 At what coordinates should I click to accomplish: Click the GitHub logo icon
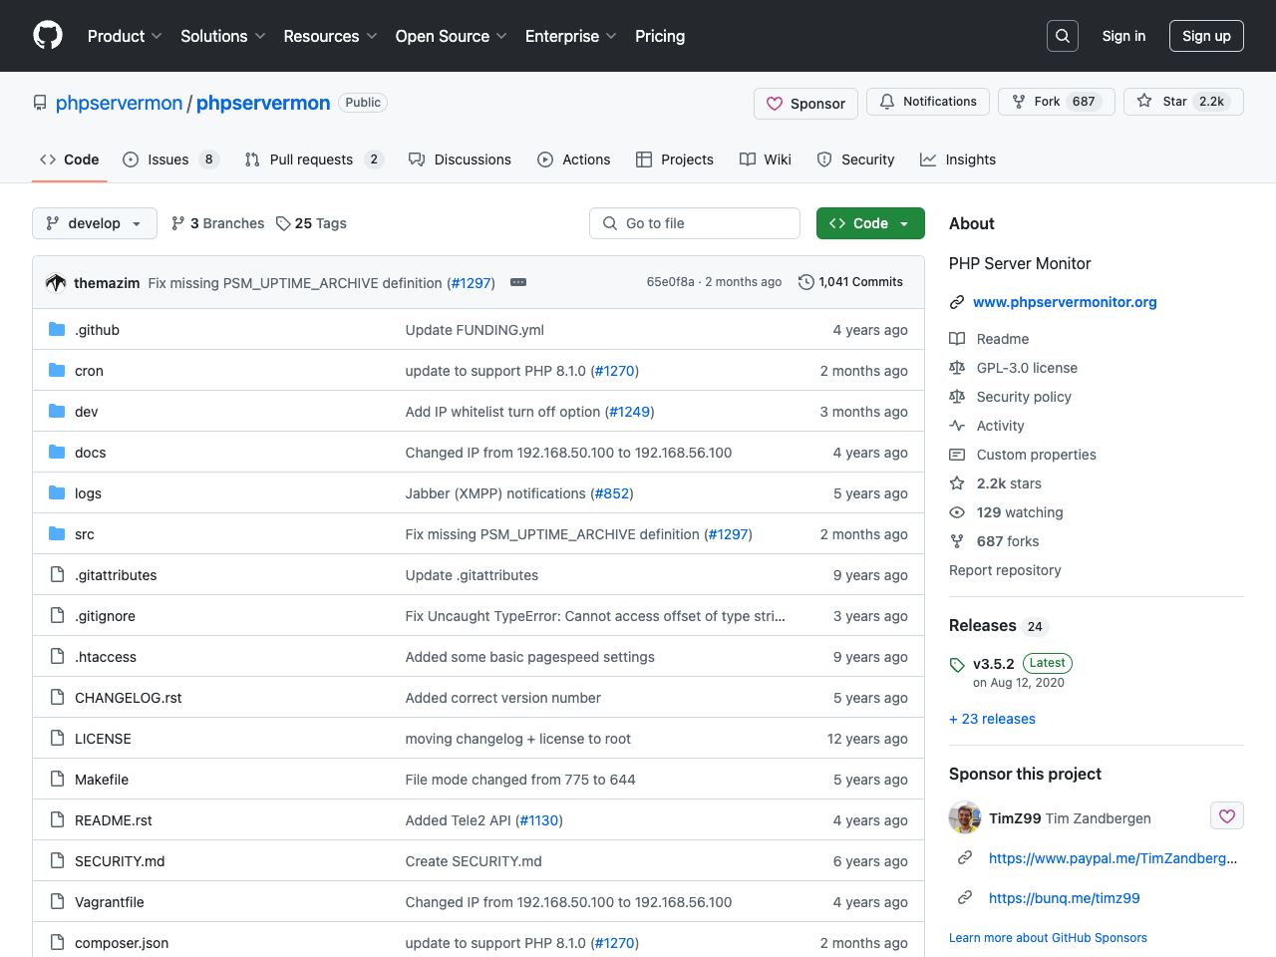point(48,36)
